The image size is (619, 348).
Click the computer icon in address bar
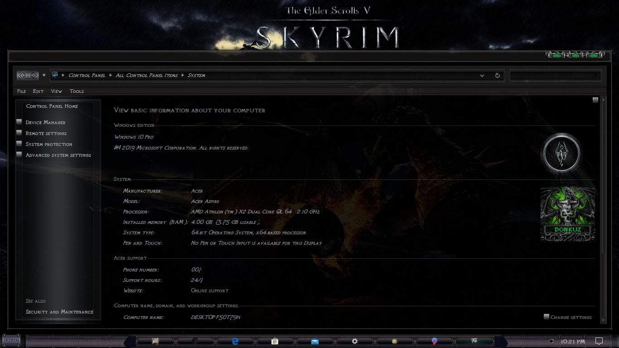pos(55,75)
